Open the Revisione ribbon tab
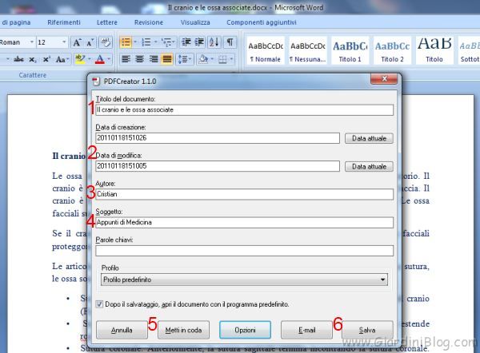Screen dimensions: 480x353 pyautogui.click(x=149, y=22)
